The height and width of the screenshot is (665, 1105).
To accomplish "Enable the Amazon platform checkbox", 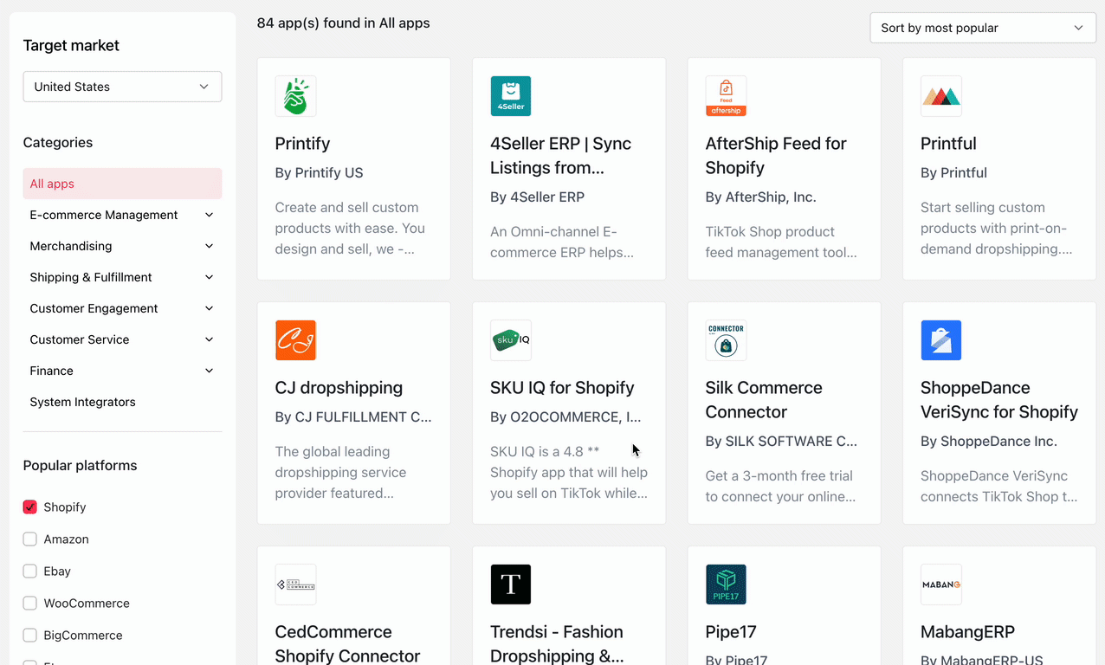I will [30, 539].
